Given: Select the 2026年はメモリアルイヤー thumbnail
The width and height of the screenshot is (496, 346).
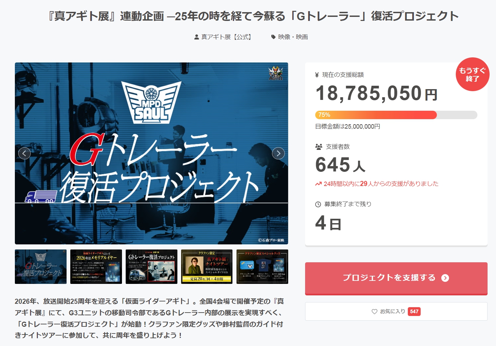Looking at the screenshot, I should 96,267.
